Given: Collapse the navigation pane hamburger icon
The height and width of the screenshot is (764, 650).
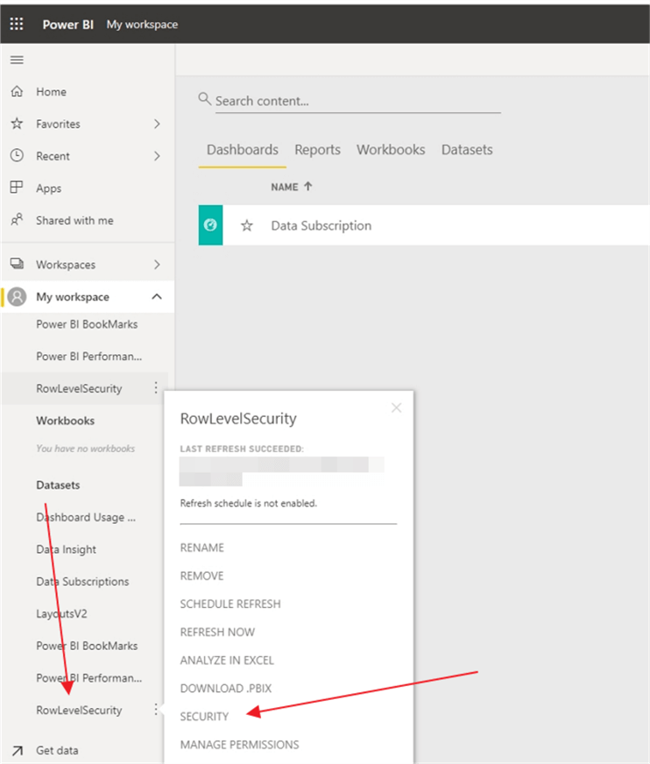Looking at the screenshot, I should click(x=17, y=60).
